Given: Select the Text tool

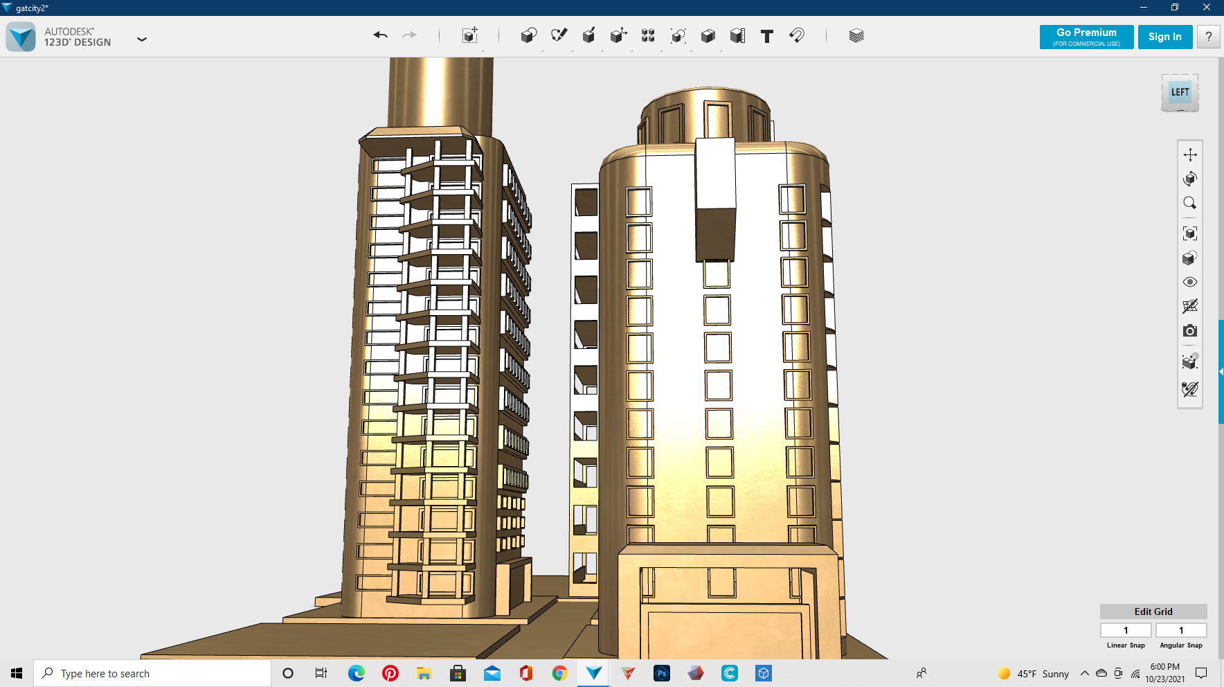Looking at the screenshot, I should click(x=766, y=36).
